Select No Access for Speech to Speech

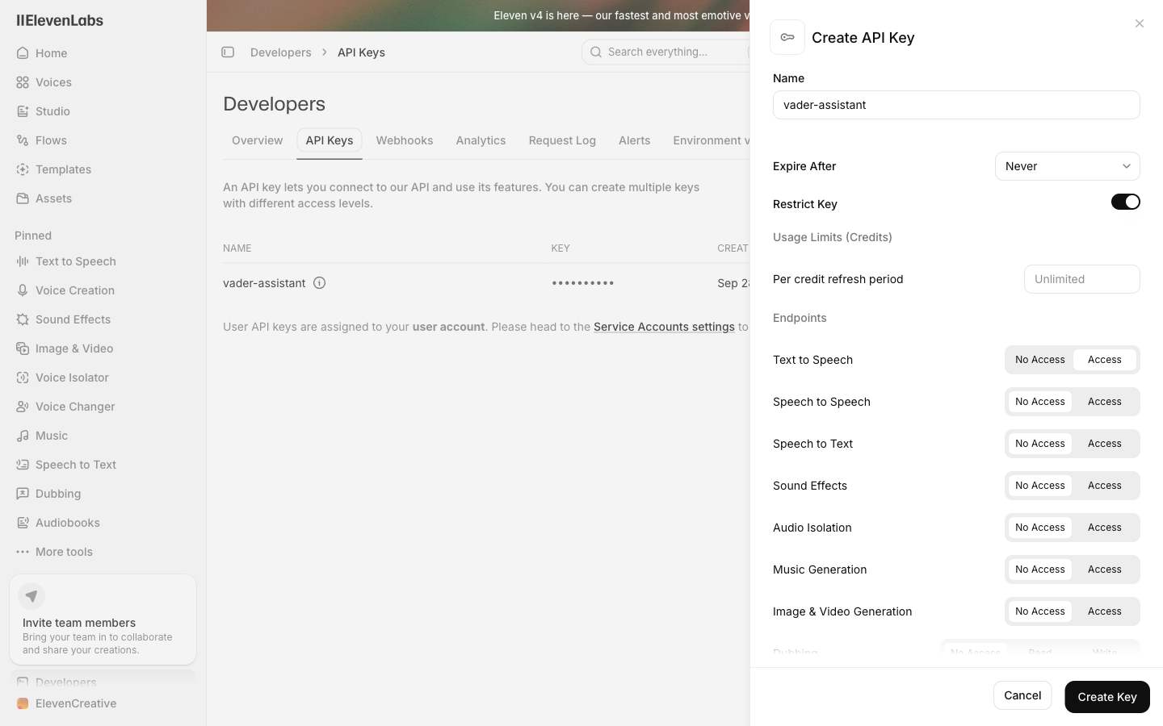tap(1039, 402)
